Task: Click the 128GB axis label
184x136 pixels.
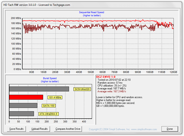Action: tap(173, 72)
